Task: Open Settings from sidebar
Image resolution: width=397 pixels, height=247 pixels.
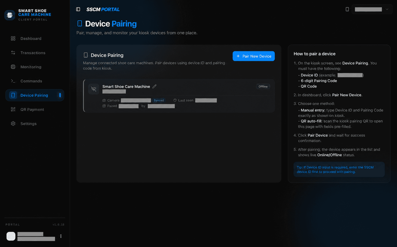Action: click(x=35, y=124)
